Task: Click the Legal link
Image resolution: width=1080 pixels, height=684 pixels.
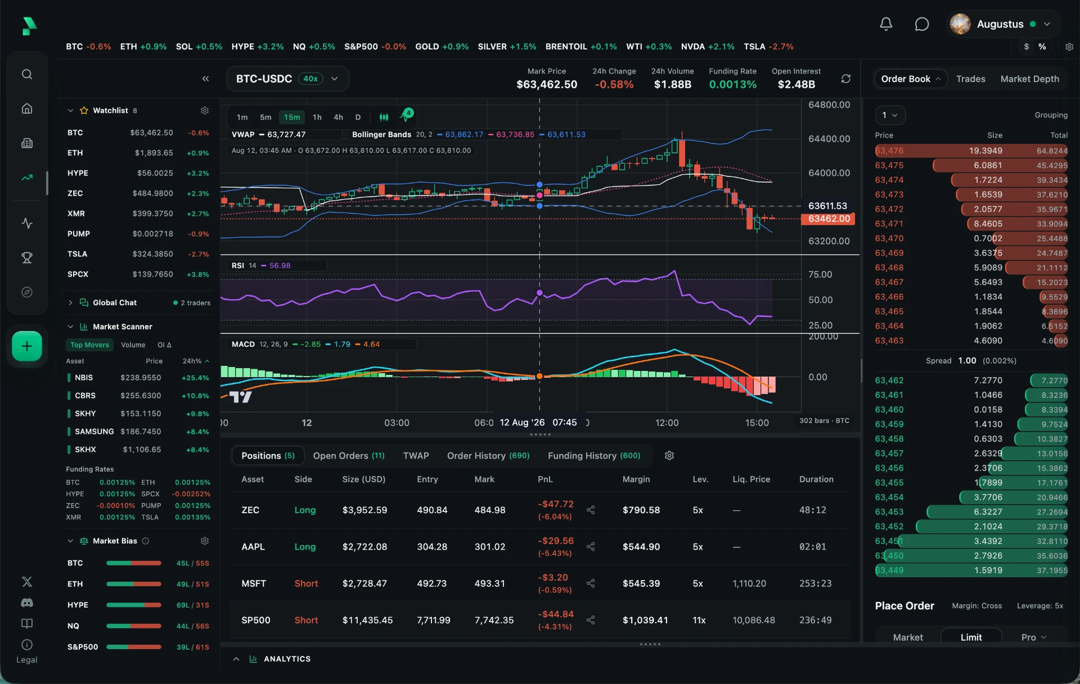Action: pos(27,660)
